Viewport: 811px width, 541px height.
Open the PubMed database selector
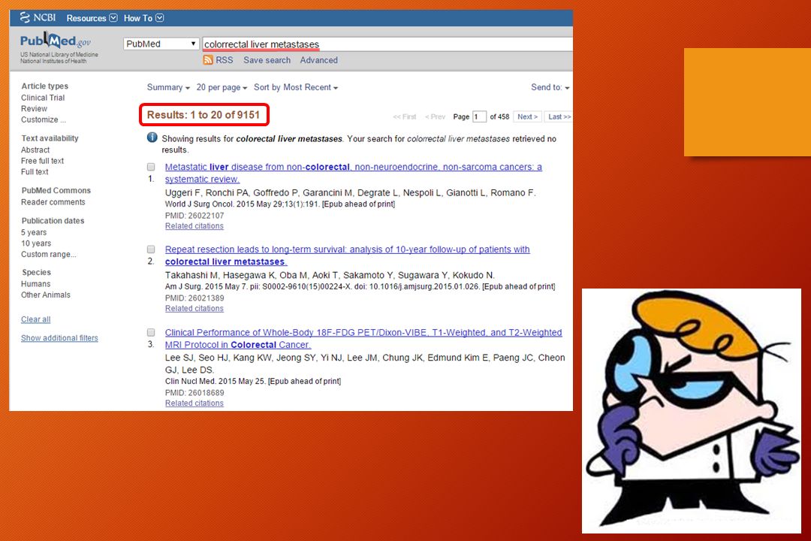(161, 44)
